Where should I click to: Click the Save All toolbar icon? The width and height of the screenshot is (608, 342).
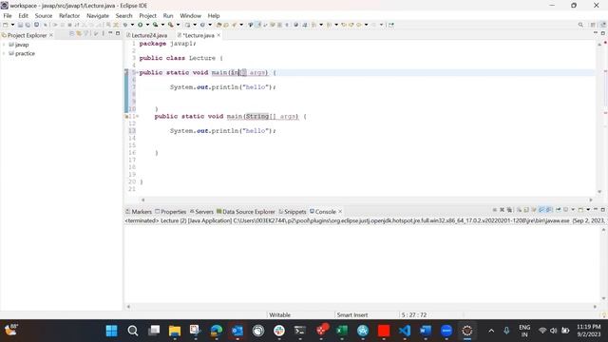tap(28, 25)
